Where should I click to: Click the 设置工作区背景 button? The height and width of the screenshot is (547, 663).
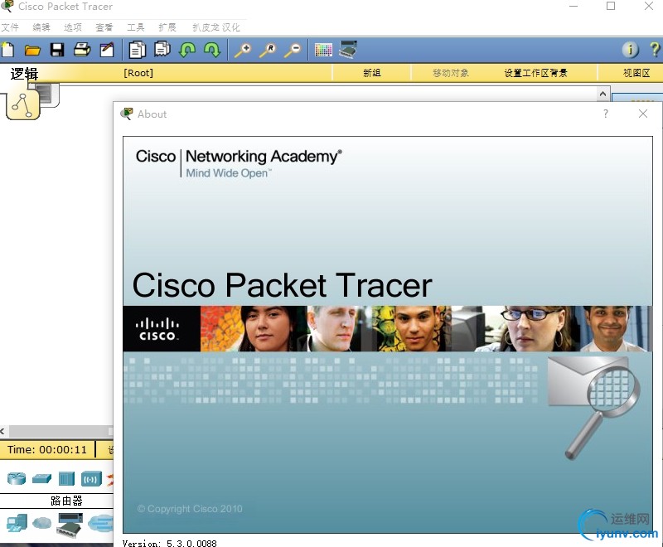click(x=535, y=73)
